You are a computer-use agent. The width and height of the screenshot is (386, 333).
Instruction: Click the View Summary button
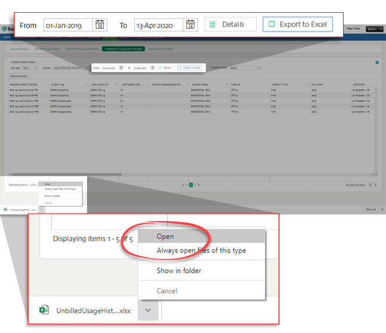point(17,76)
